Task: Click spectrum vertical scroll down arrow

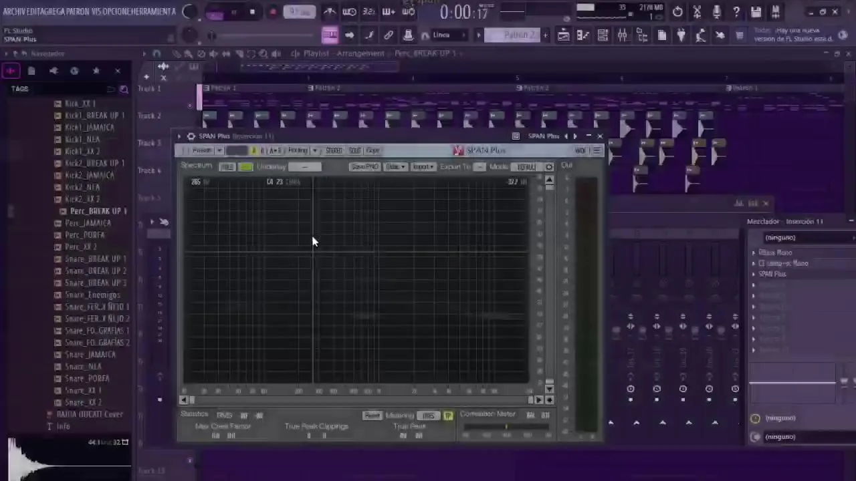Action: pyautogui.click(x=549, y=389)
